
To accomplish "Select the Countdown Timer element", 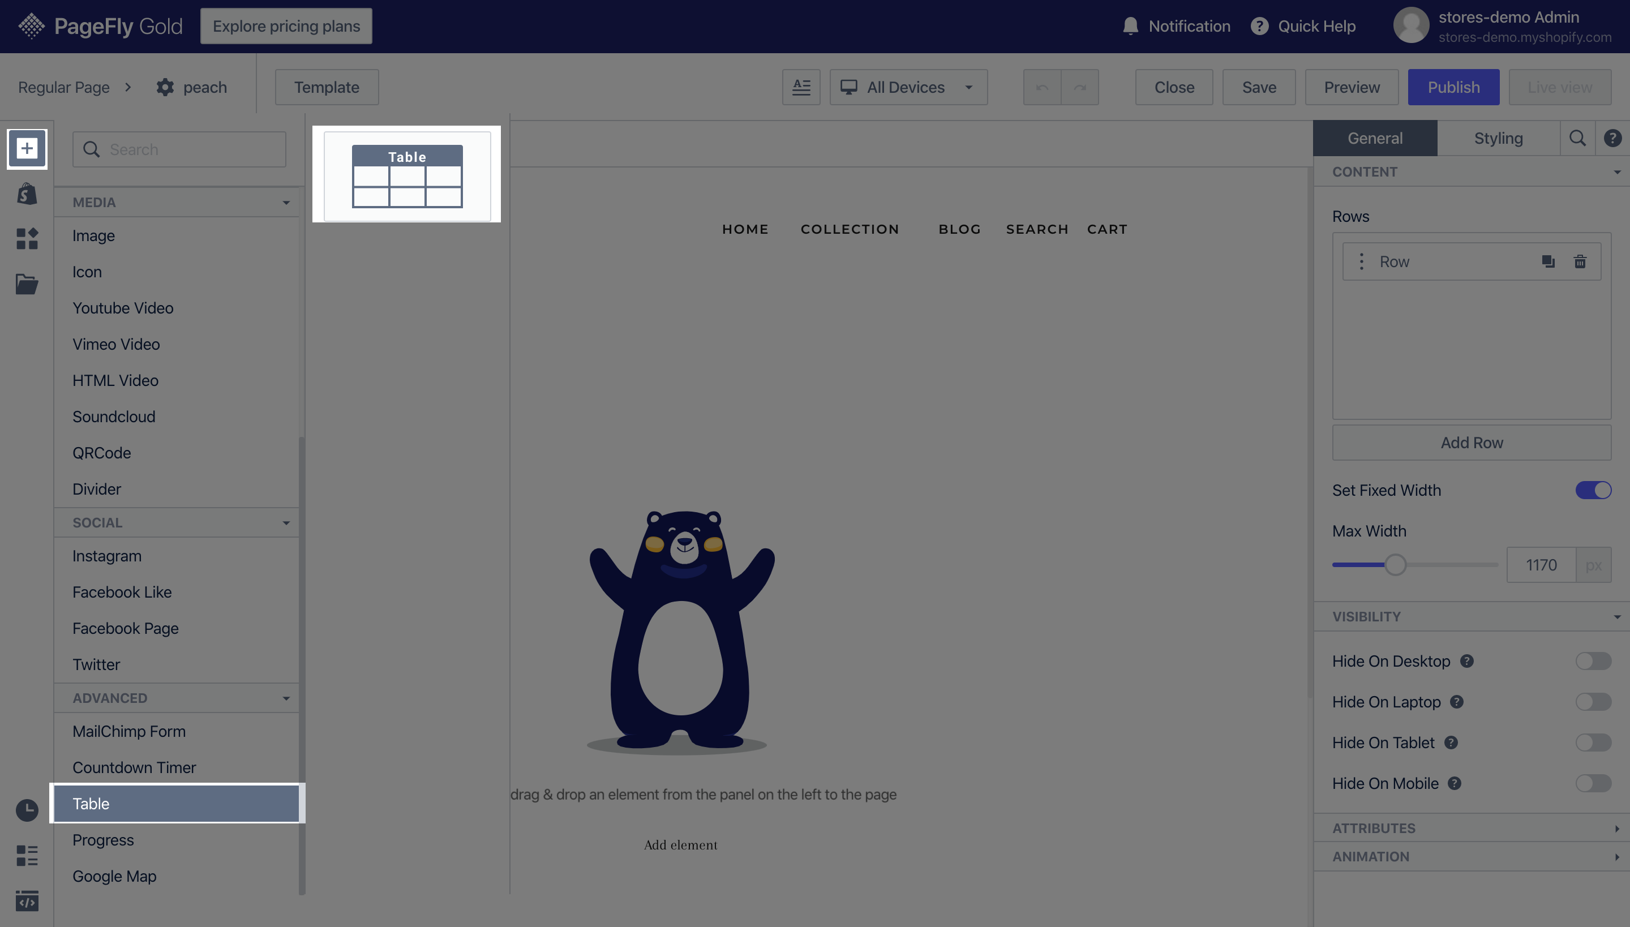I will (x=177, y=768).
